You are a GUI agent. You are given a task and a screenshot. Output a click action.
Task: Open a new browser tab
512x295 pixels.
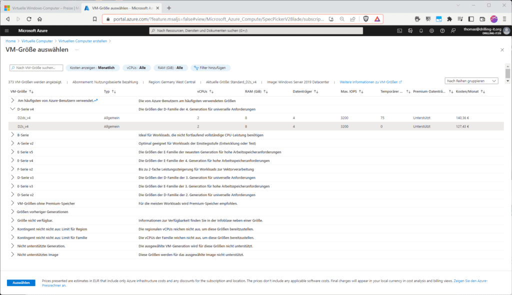[x=169, y=8]
